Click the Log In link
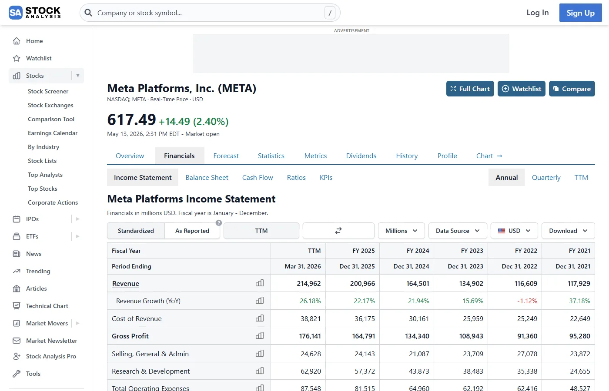Screen dimensions: 609x391 [538, 13]
